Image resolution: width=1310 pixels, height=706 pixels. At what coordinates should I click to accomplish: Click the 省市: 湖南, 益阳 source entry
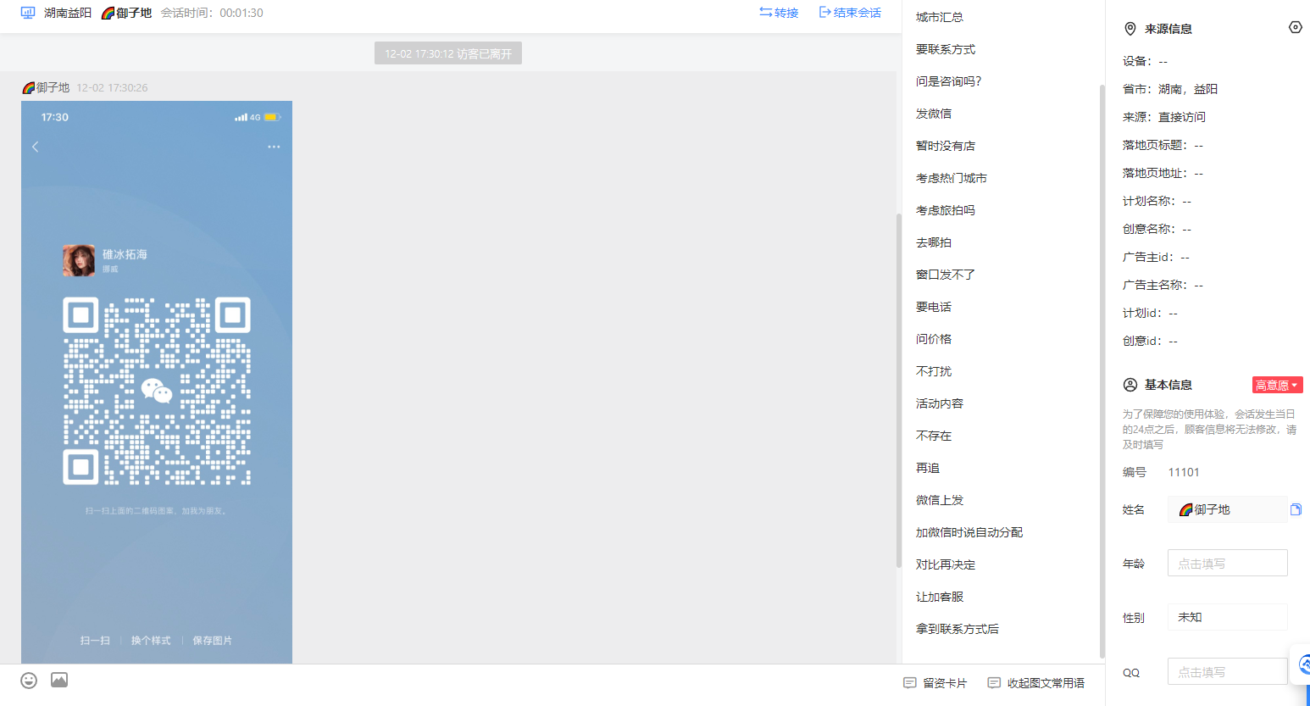pos(1170,89)
